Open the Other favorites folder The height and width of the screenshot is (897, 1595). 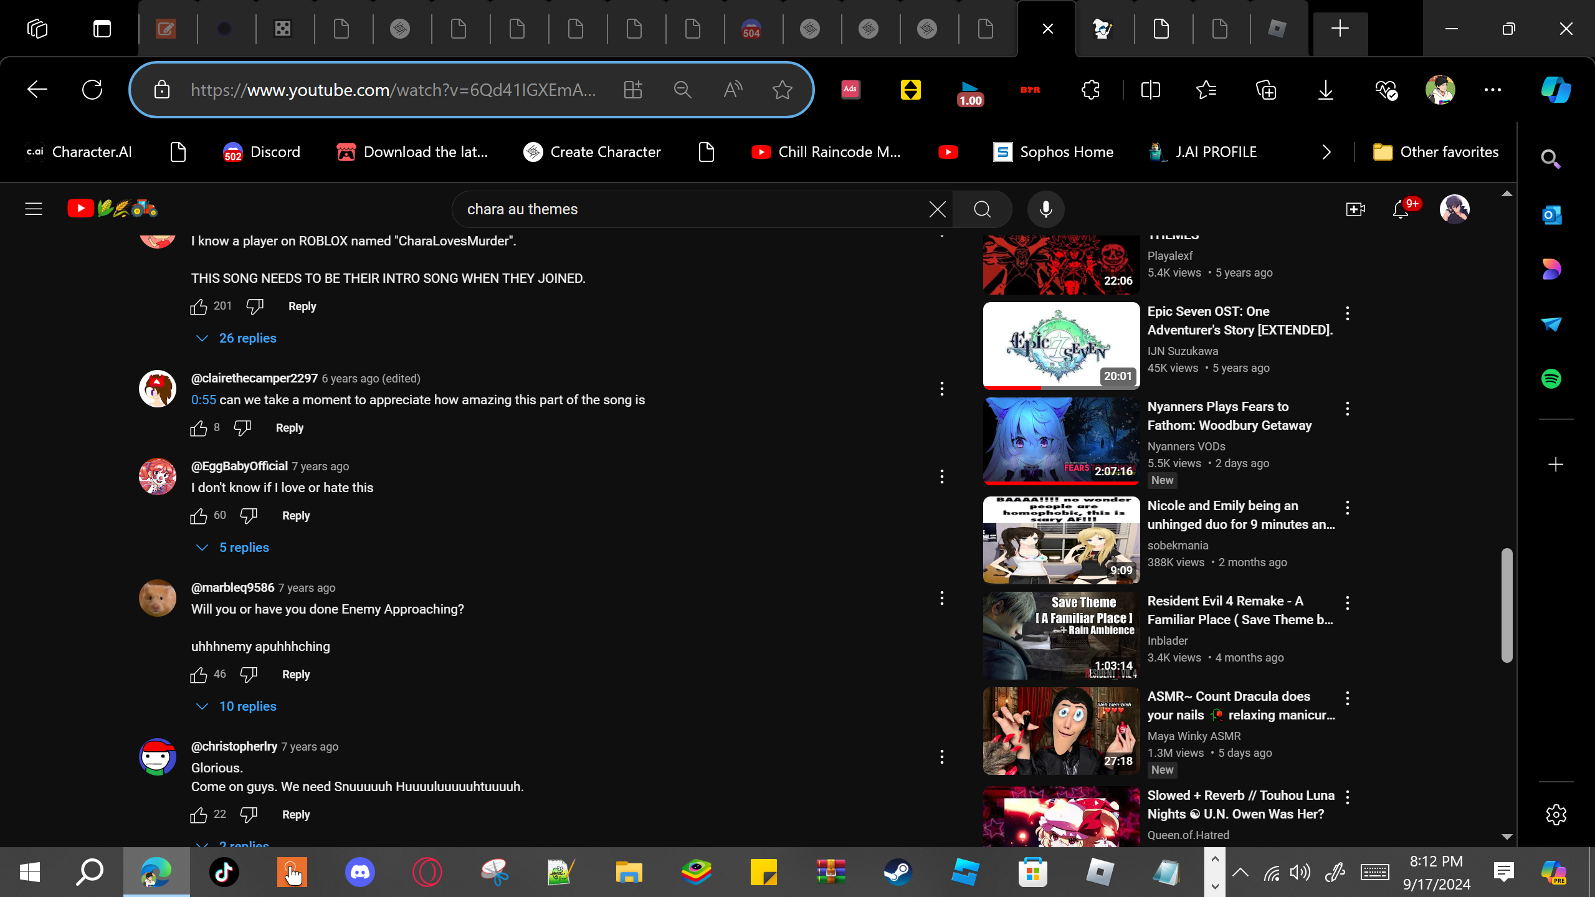1435,152
